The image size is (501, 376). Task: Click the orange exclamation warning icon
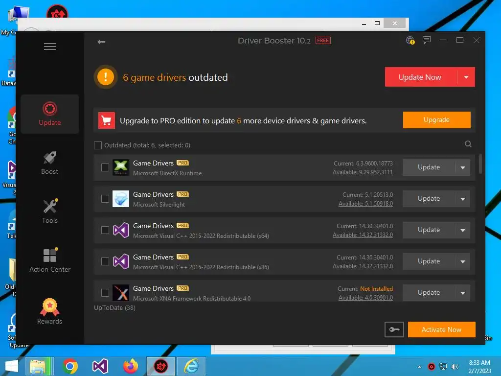point(106,77)
